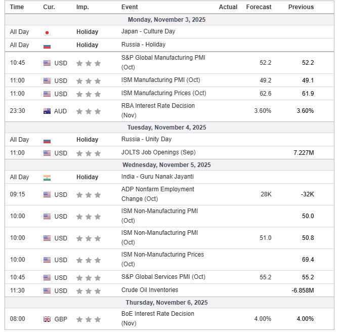Viewport: 340px width, 332px height.
Task: Click the US flag in the JOLTS Job Openings row
Action: [47, 153]
